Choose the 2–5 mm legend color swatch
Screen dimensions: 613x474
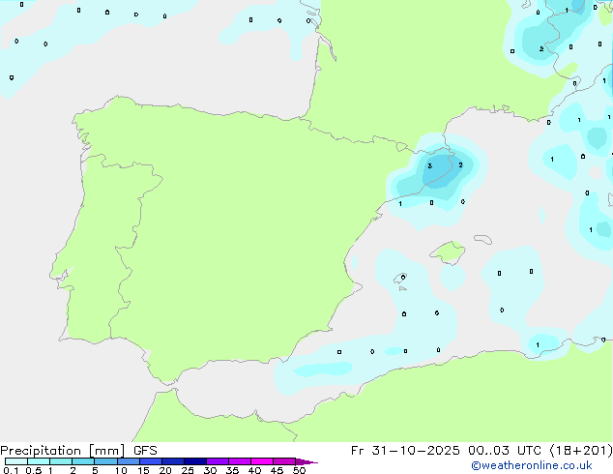click(x=83, y=461)
